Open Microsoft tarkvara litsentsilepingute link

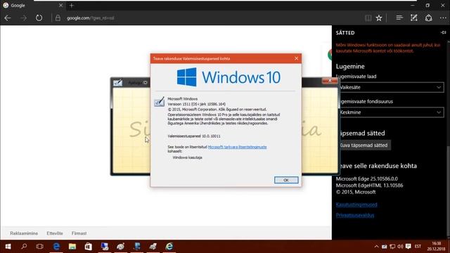(237, 147)
